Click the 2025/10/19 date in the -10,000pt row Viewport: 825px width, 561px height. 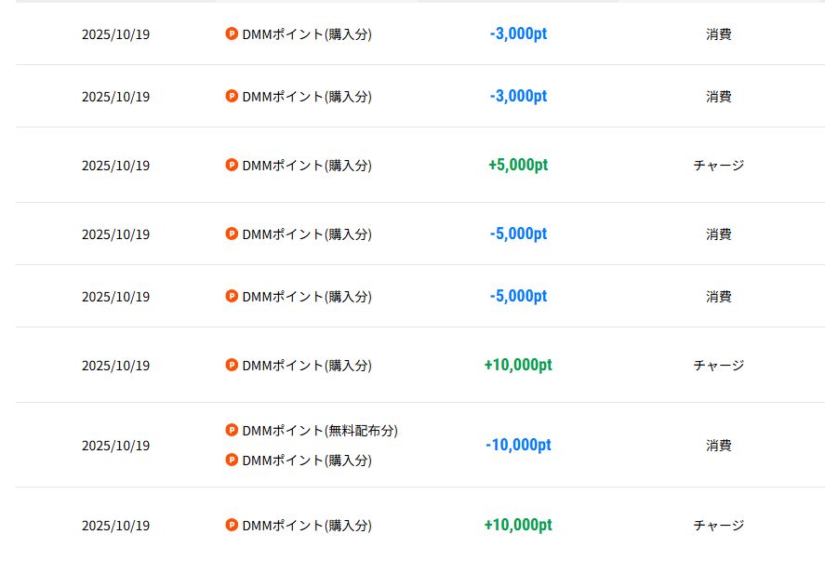[x=115, y=445]
